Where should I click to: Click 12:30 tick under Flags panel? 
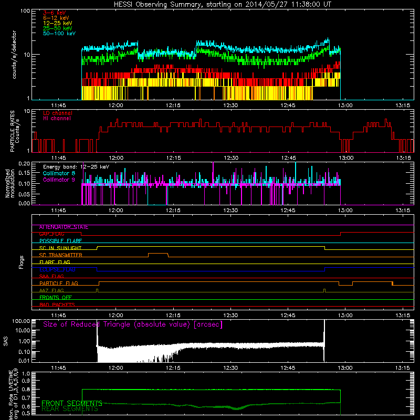230,316
